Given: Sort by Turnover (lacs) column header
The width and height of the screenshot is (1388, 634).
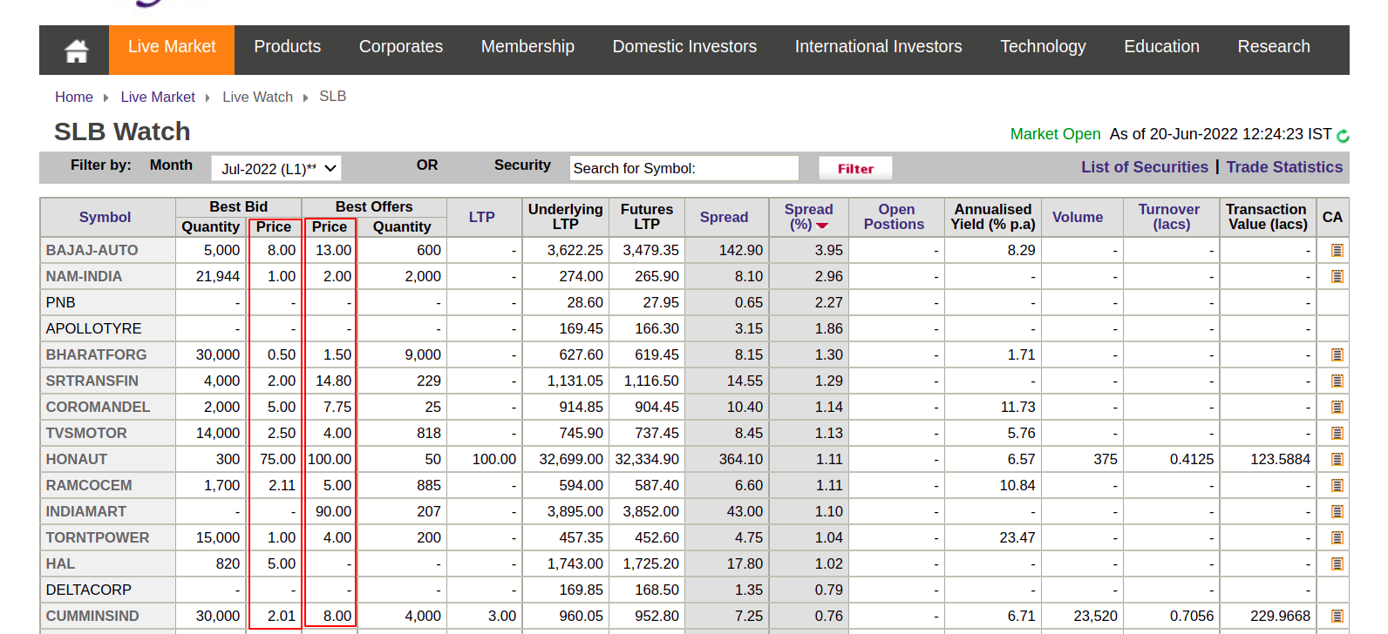Looking at the screenshot, I should [x=1169, y=217].
